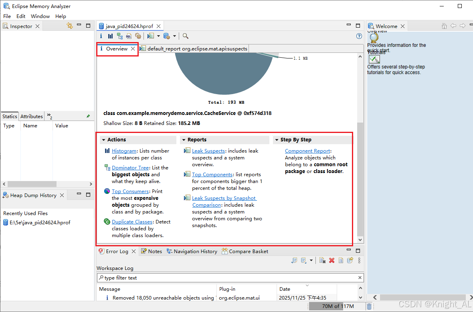Sort Error Log by Date column
The width and height of the screenshot is (473, 312).
[x=307, y=289]
